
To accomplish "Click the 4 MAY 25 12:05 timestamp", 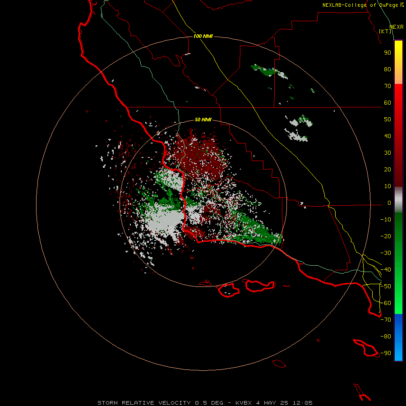I will pos(284,403).
